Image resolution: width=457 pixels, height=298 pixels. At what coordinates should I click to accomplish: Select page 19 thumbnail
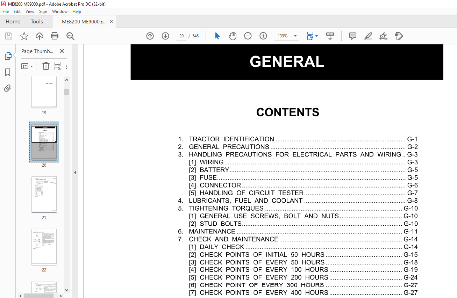[x=44, y=92]
